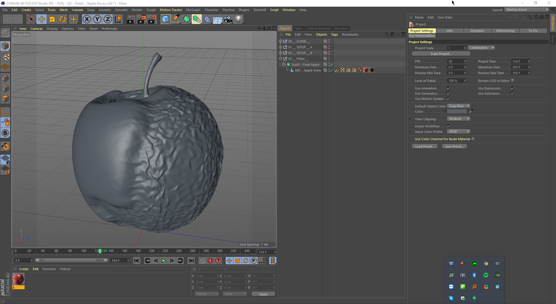Open Default Object Color dropdown
The image size is (556, 304).
click(459, 106)
